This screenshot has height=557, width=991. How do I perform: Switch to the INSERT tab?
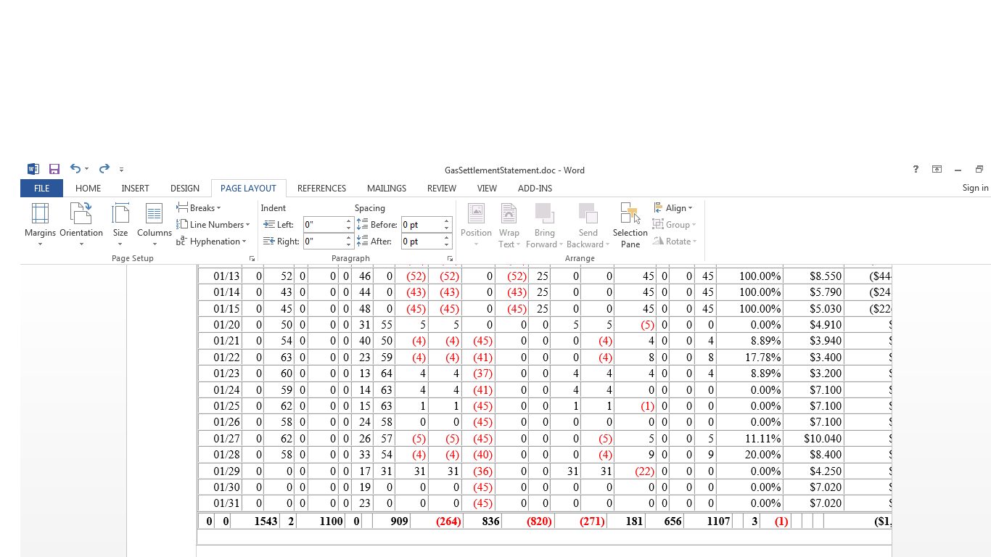pos(135,189)
